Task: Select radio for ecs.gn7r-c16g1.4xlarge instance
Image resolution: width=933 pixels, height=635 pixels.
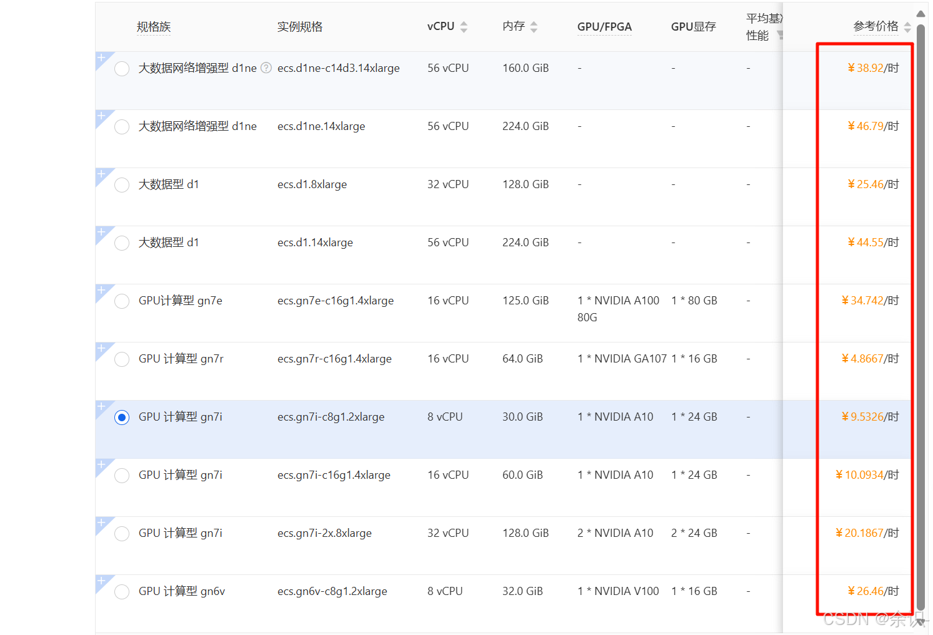Action: pos(122,359)
